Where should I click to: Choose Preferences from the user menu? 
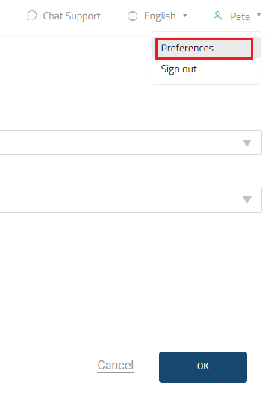point(187,48)
